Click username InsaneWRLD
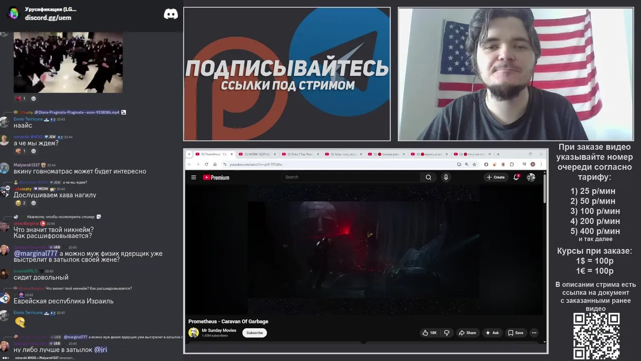Image resolution: width=641 pixels, height=361 pixels. pos(26,271)
